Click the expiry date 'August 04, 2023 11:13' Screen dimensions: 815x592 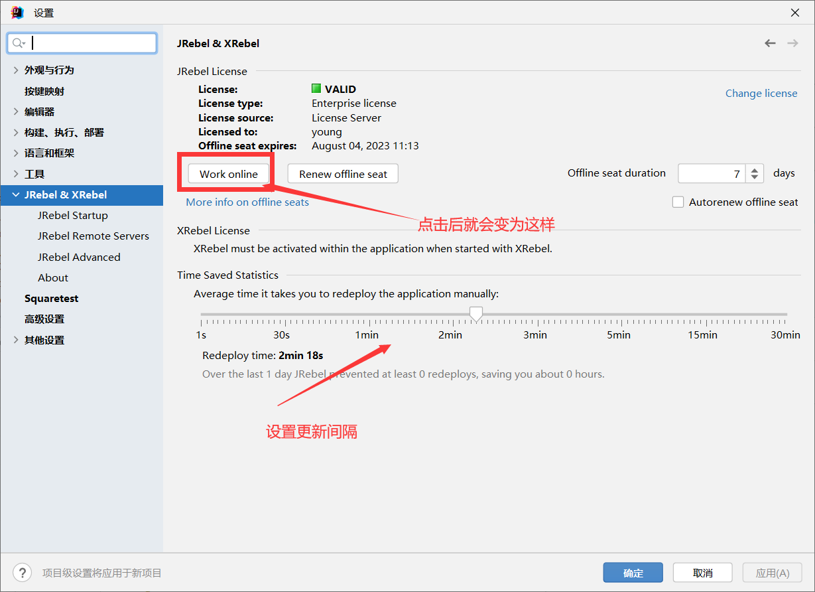point(365,145)
